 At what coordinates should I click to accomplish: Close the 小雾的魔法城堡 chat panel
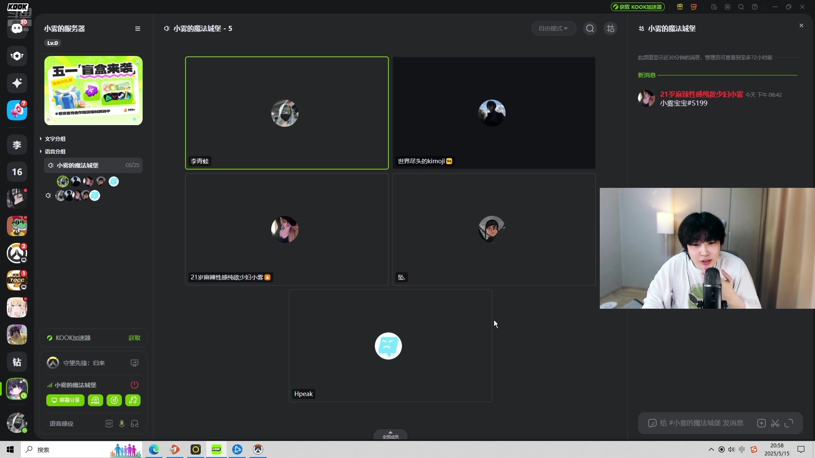point(801,25)
